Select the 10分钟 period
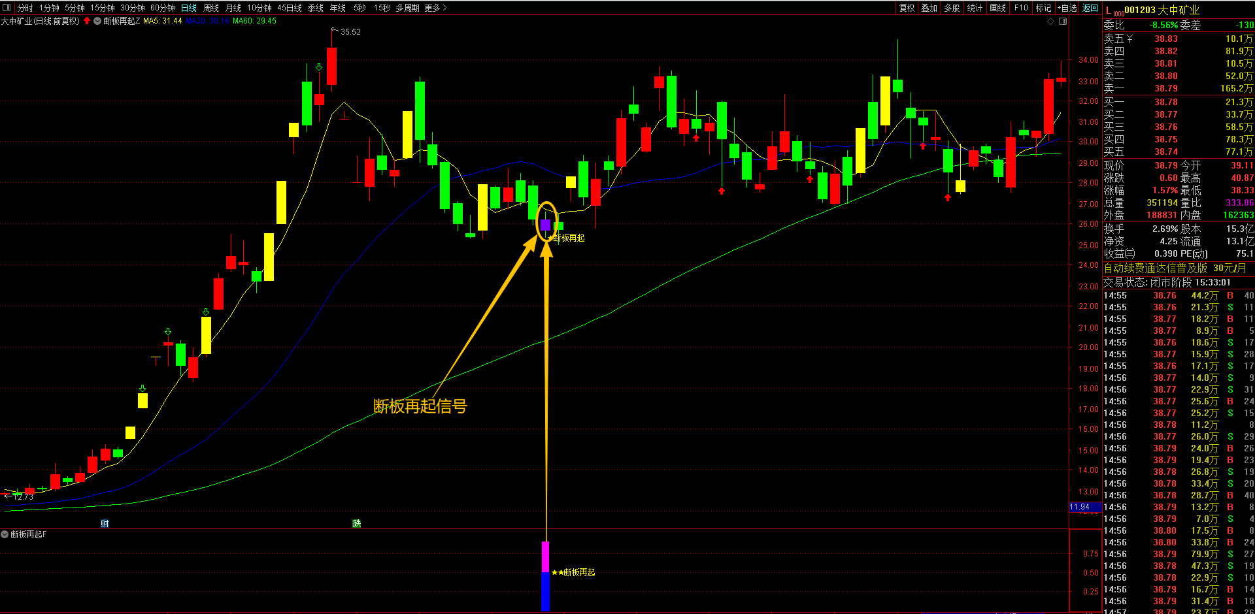This screenshot has width=1255, height=614. [259, 8]
